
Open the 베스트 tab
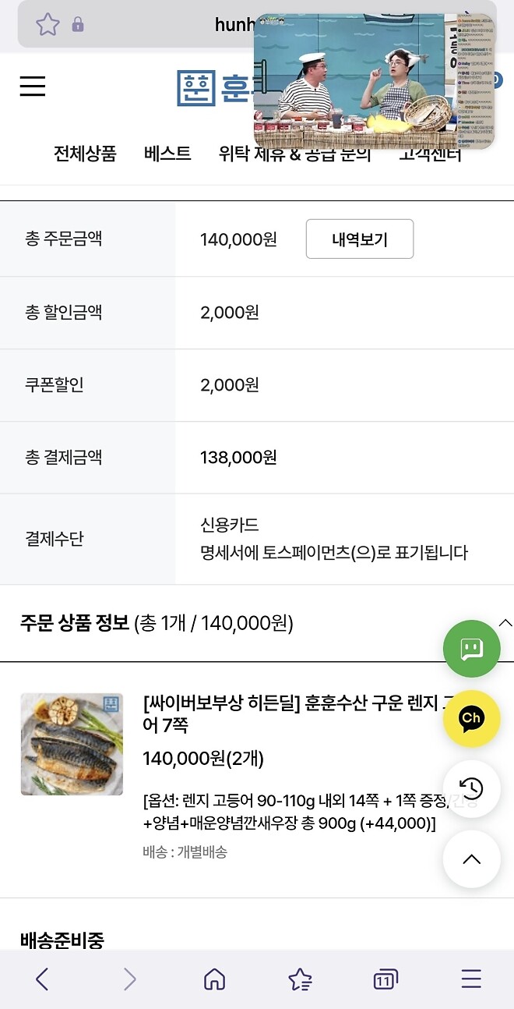pos(166,154)
